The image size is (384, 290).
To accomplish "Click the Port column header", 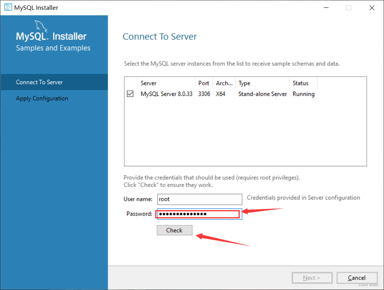I will [x=204, y=83].
